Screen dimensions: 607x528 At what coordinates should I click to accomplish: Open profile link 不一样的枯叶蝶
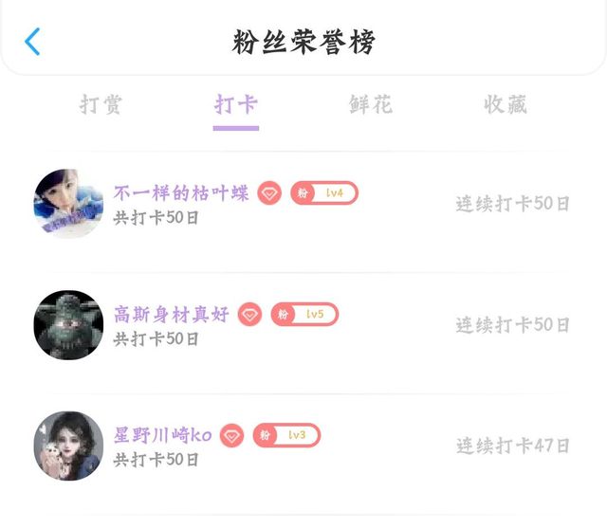point(181,193)
